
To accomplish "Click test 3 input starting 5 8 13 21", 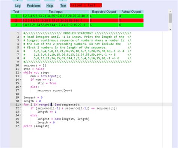I will click(x=56, y=25).
